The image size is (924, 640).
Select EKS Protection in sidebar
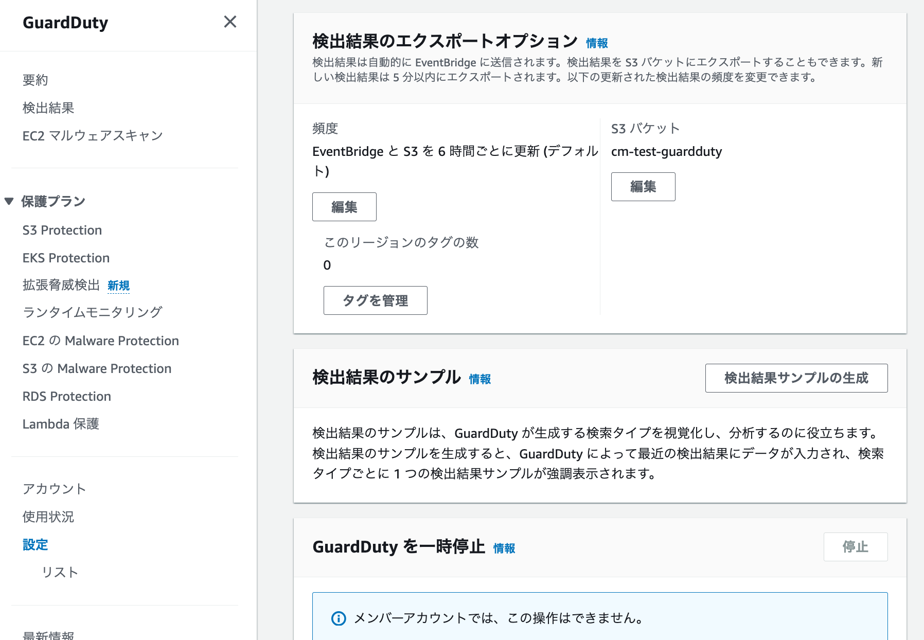point(66,258)
